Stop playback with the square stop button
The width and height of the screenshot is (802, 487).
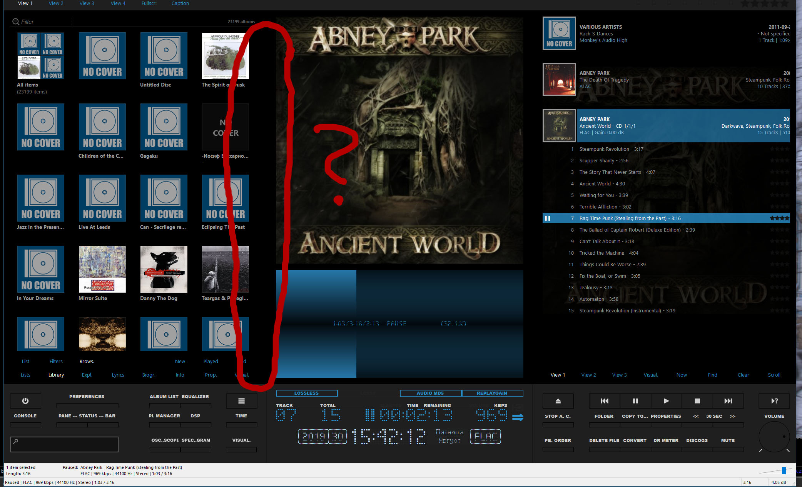click(697, 401)
